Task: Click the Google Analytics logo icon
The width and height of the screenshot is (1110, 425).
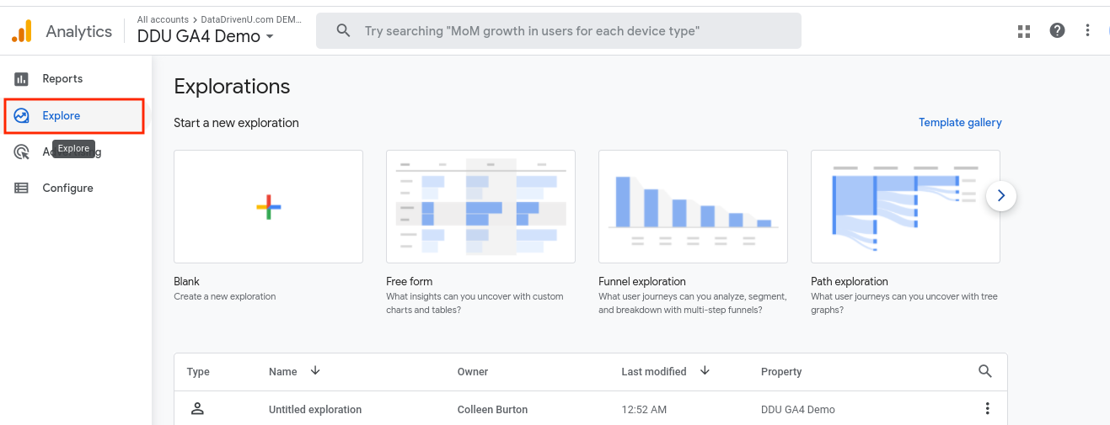Action: [x=22, y=32]
